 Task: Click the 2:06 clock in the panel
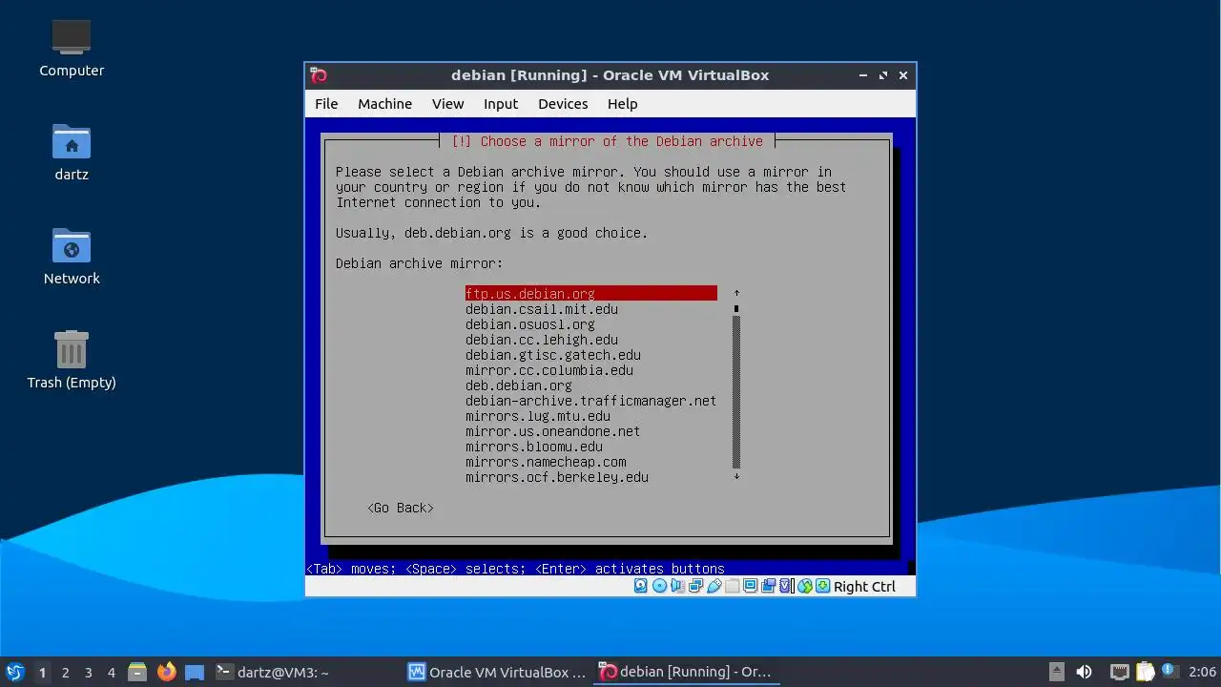pos(1202,673)
